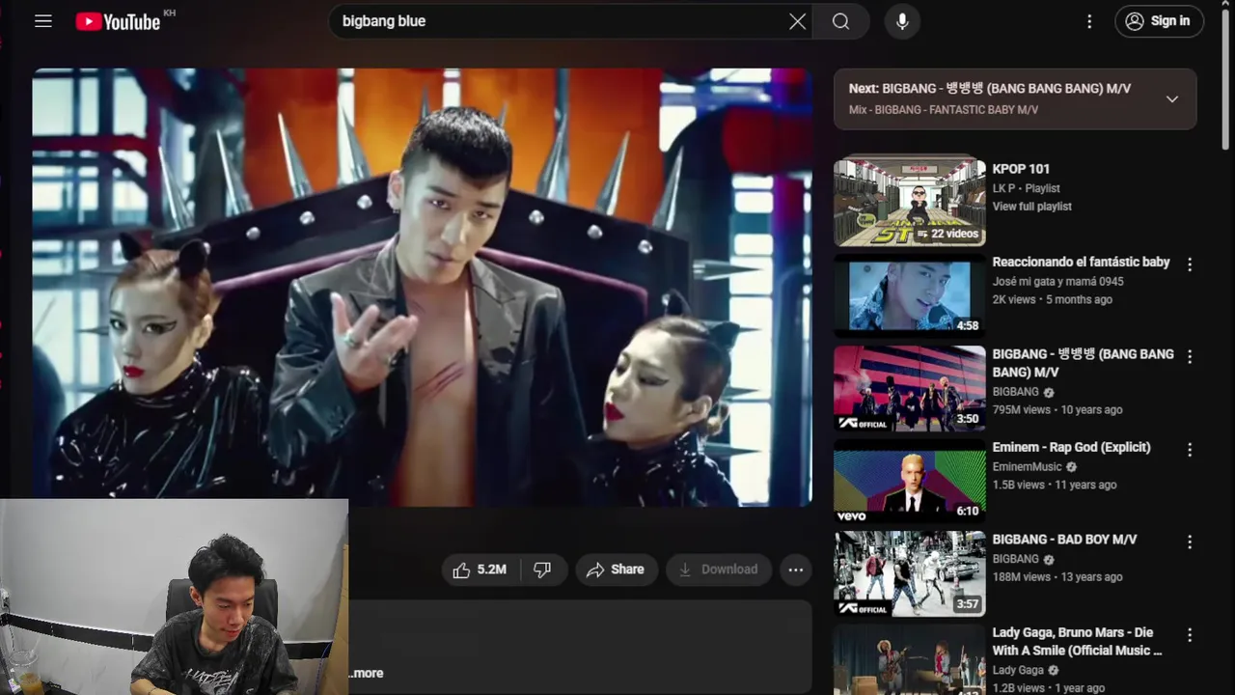
Task: Open Lady Gaga channel name
Action: (x=1018, y=670)
